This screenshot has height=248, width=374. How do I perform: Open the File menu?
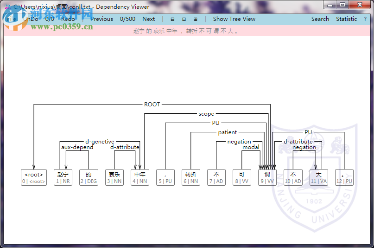click(11, 19)
